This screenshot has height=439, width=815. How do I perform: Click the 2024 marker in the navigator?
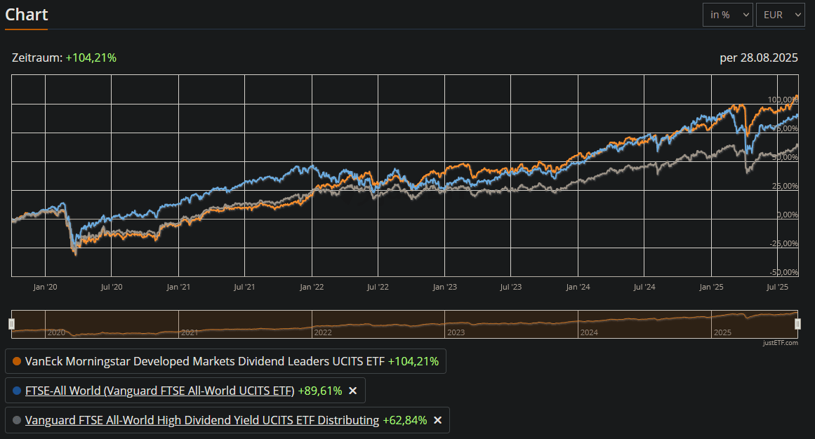pos(589,332)
